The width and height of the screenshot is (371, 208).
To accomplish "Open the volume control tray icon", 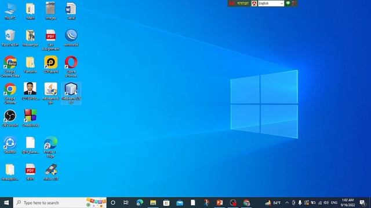I will coord(326,203).
